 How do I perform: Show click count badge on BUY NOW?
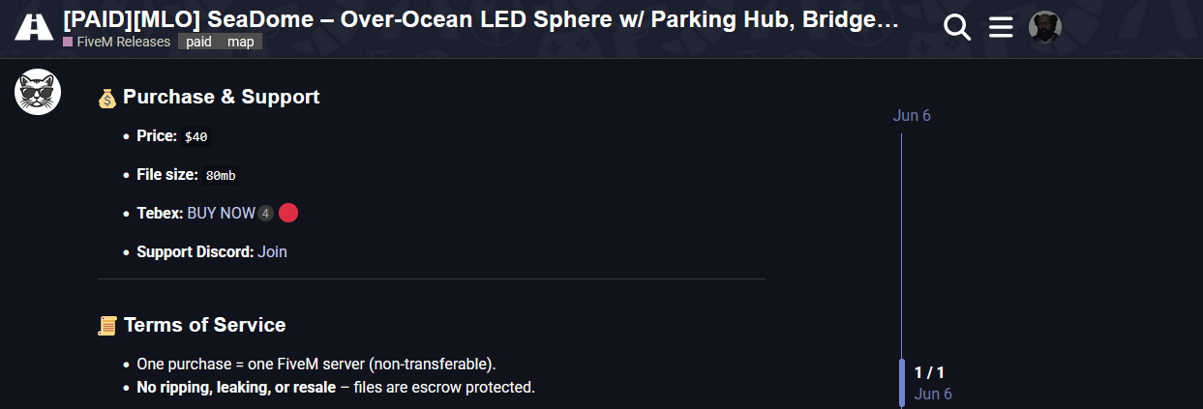pyautogui.click(x=266, y=213)
